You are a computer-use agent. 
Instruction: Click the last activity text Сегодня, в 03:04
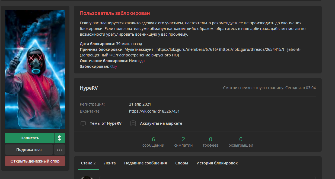(300, 88)
